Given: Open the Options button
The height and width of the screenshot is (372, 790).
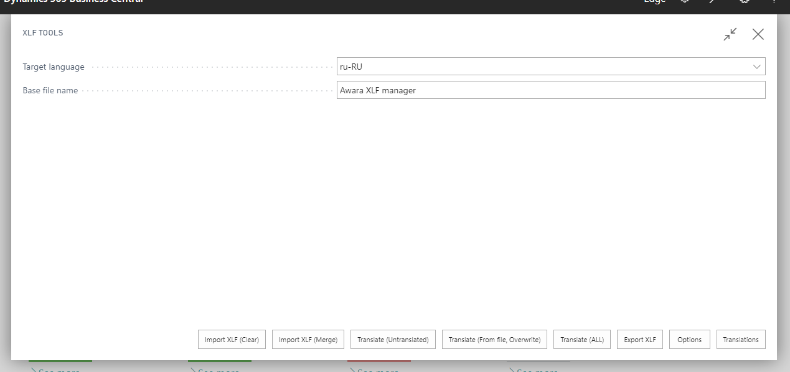Looking at the screenshot, I should click(x=690, y=340).
